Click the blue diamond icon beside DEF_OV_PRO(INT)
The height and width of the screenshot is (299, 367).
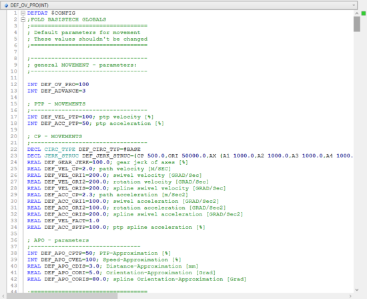pos(6,5)
